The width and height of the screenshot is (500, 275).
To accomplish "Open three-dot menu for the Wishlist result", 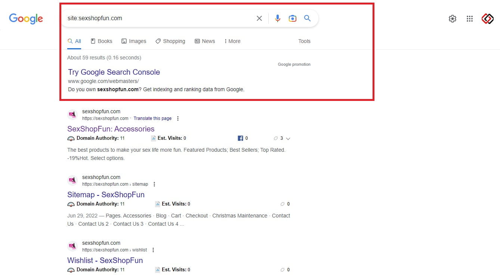I will (x=153, y=250).
